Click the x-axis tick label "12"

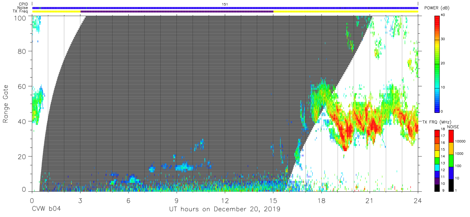225,200
